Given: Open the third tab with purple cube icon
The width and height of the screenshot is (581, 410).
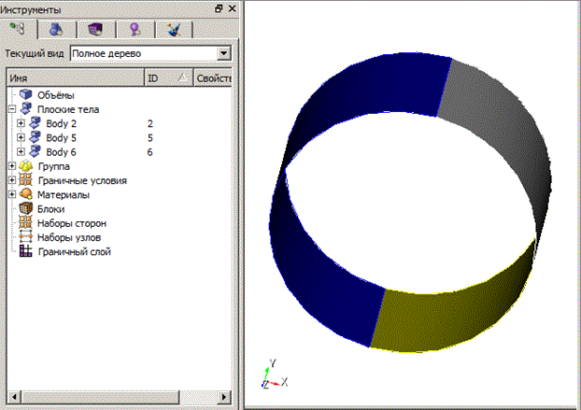Looking at the screenshot, I should 96,29.
